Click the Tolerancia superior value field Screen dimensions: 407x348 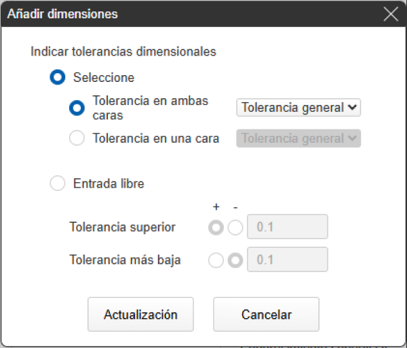pos(288,227)
